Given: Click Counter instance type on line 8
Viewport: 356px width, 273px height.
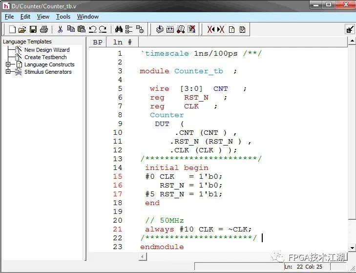Looking at the screenshot, I should click(x=167, y=115).
